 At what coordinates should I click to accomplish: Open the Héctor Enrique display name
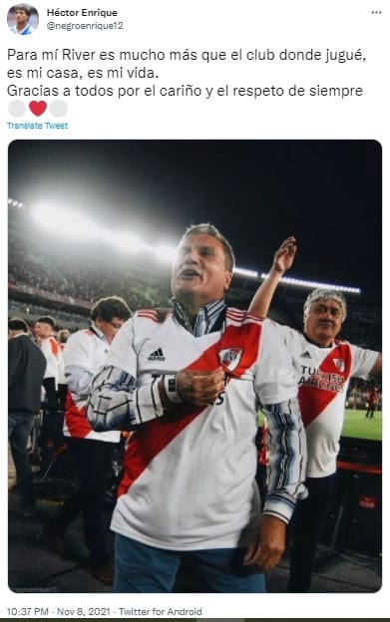(x=82, y=13)
